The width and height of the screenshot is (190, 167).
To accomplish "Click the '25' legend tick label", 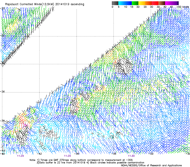I will tap(145, 7).
